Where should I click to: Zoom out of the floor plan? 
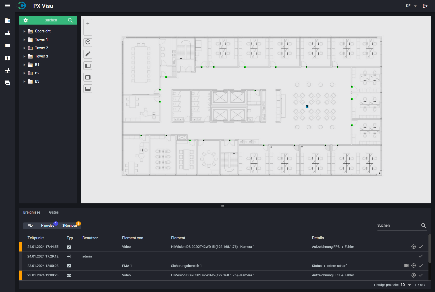point(88,31)
